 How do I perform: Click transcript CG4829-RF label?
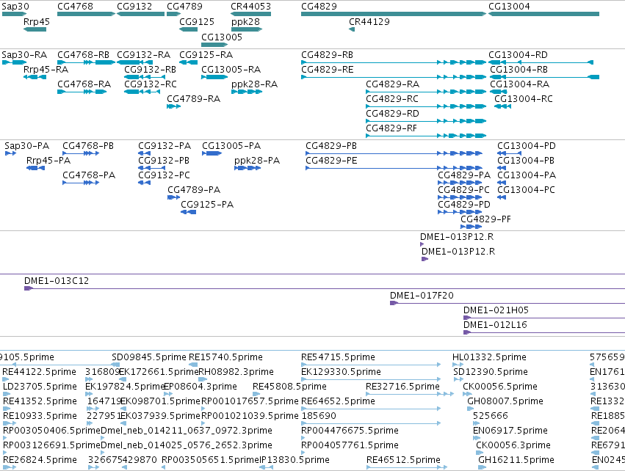(391, 128)
